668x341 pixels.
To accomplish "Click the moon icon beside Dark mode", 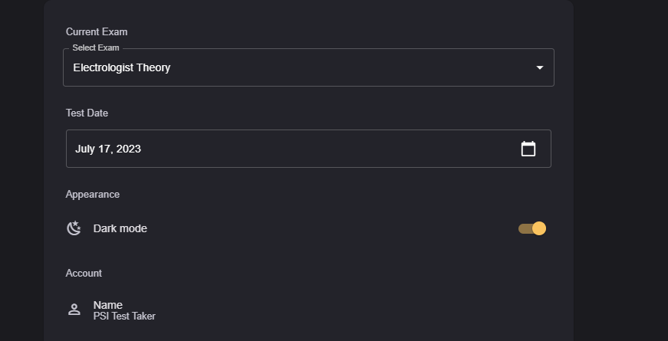I will [74, 228].
